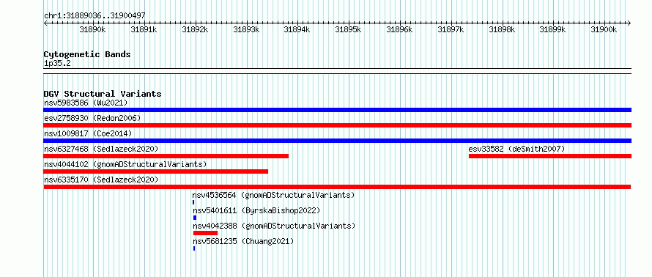Image resolution: width=652 pixels, height=277 pixels.
Task: Click the red bar under esv33582
Action: pyautogui.click(x=549, y=156)
